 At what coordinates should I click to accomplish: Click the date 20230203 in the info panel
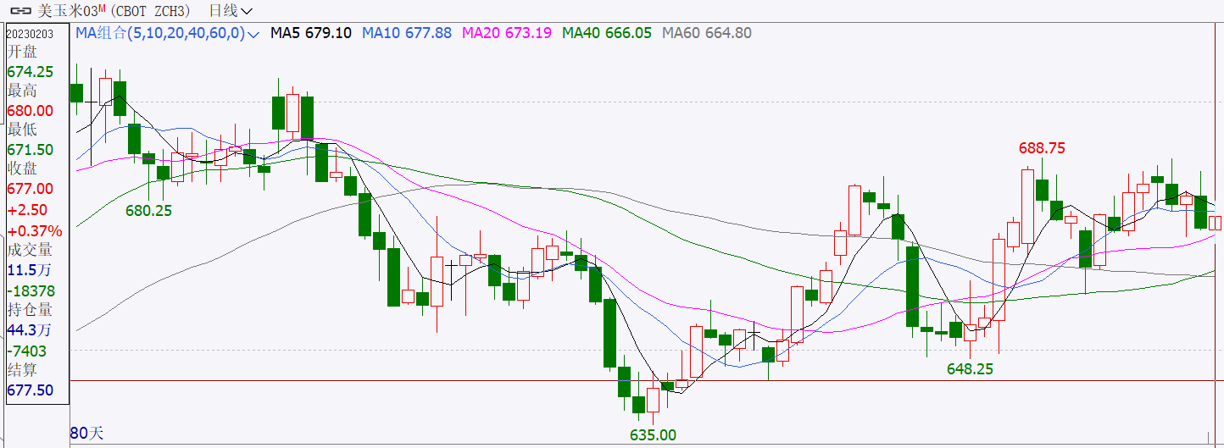(30, 33)
